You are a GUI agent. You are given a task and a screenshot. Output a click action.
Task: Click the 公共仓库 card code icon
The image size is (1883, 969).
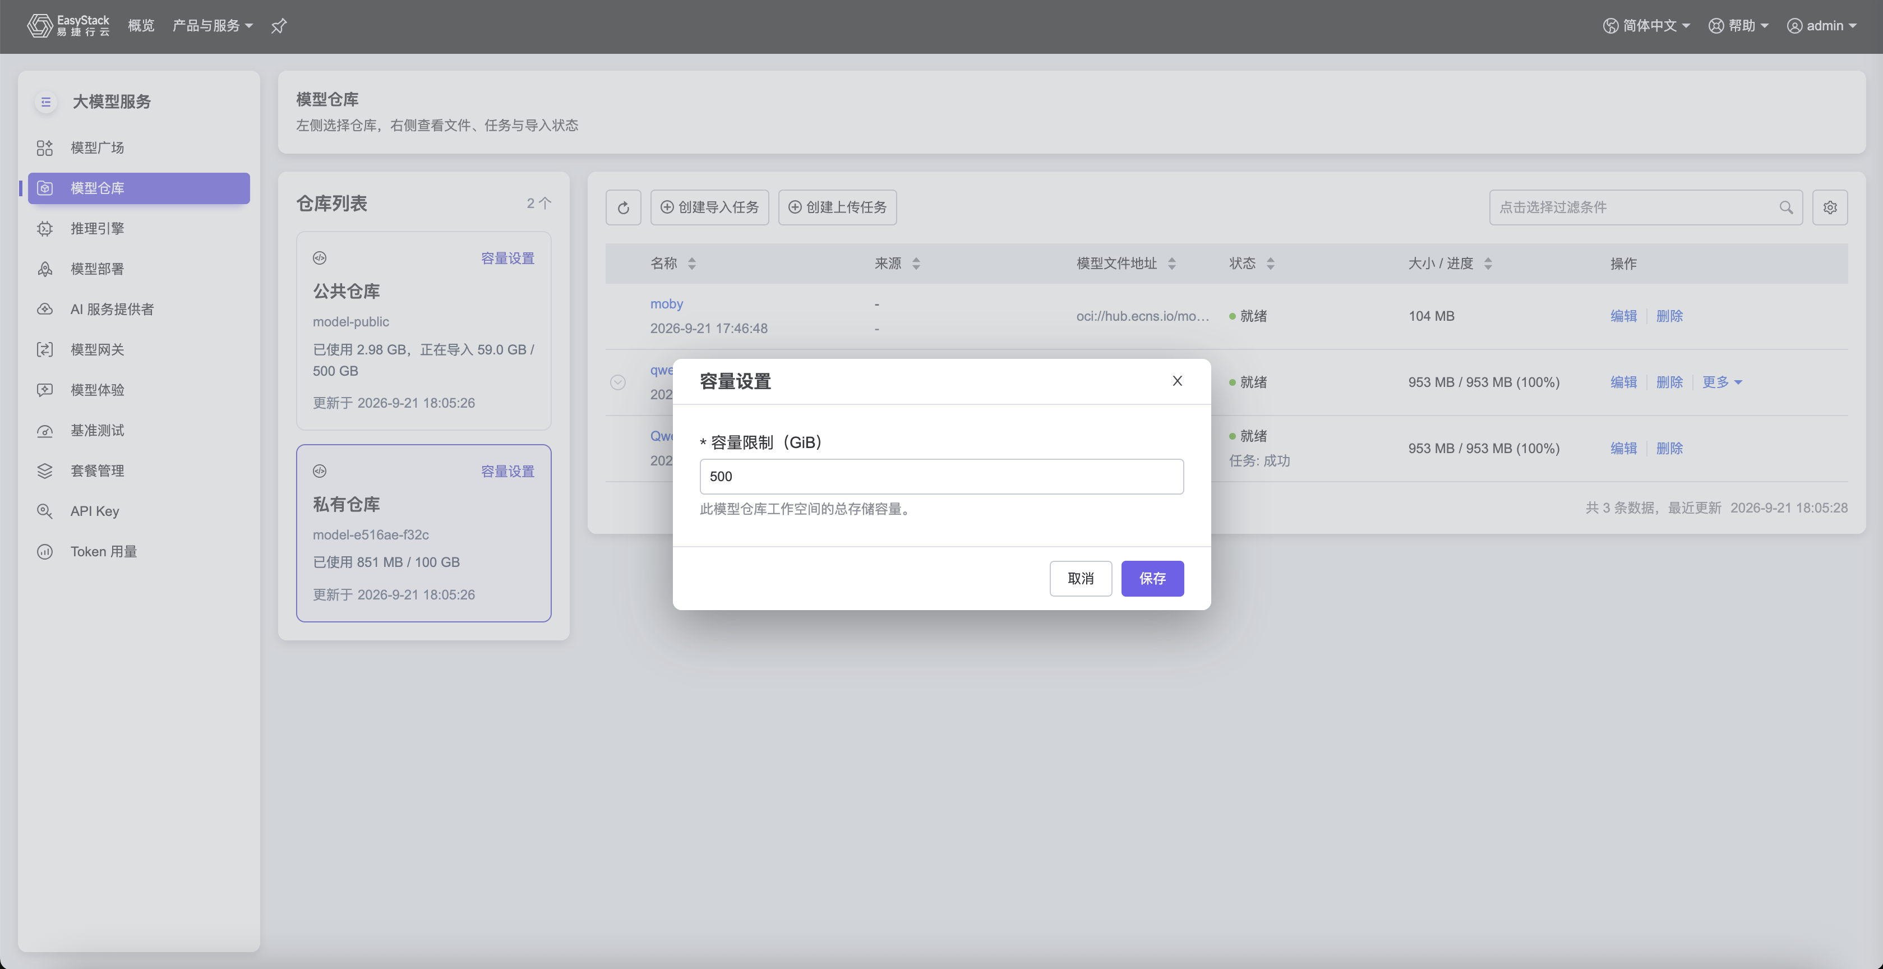320,258
